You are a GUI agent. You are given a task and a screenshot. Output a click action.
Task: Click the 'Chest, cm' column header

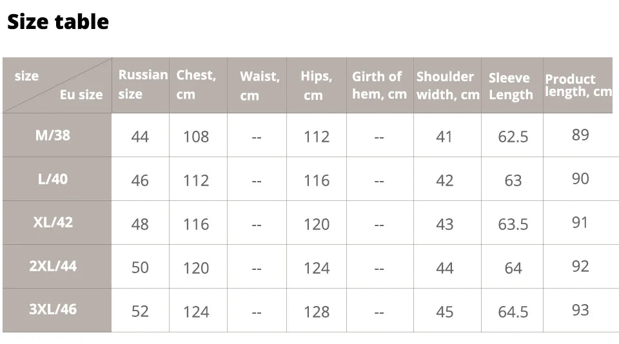pos(196,84)
